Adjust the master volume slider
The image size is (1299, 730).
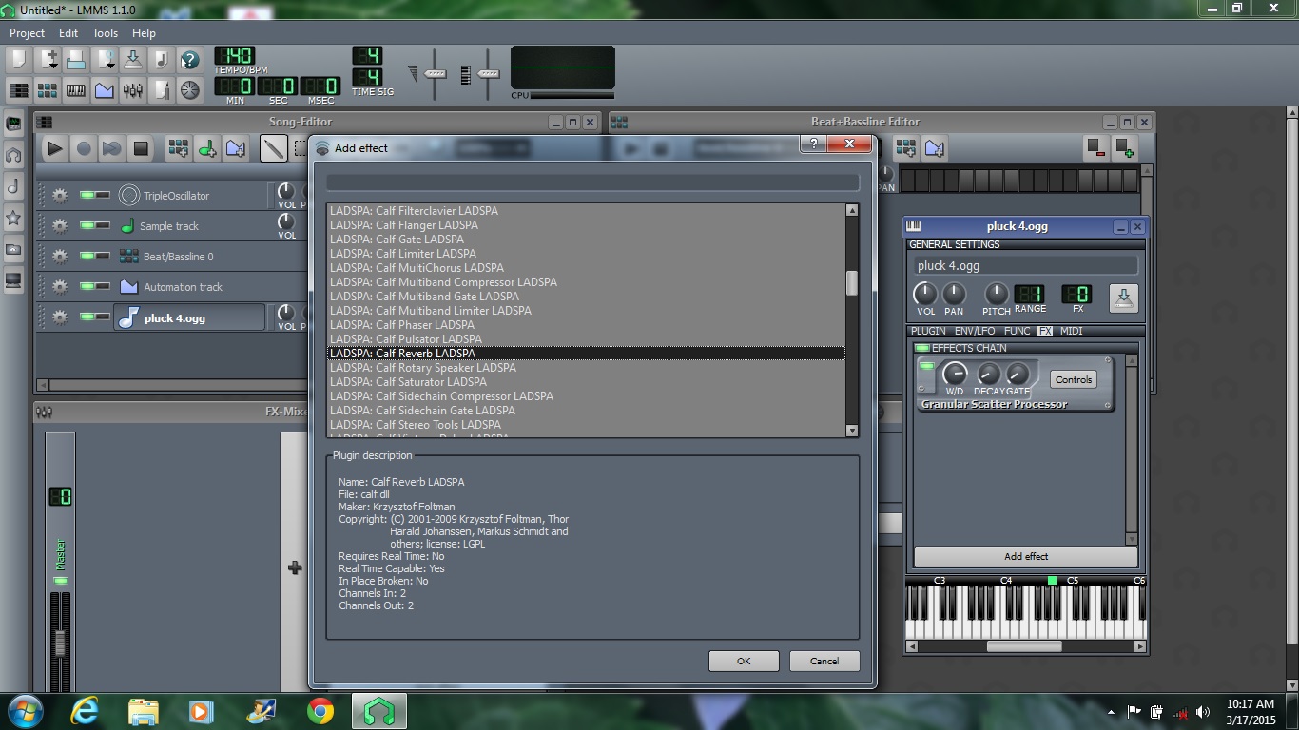pyautogui.click(x=435, y=74)
